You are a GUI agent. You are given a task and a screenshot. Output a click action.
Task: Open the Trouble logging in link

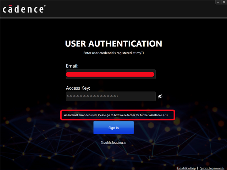(x=113, y=142)
